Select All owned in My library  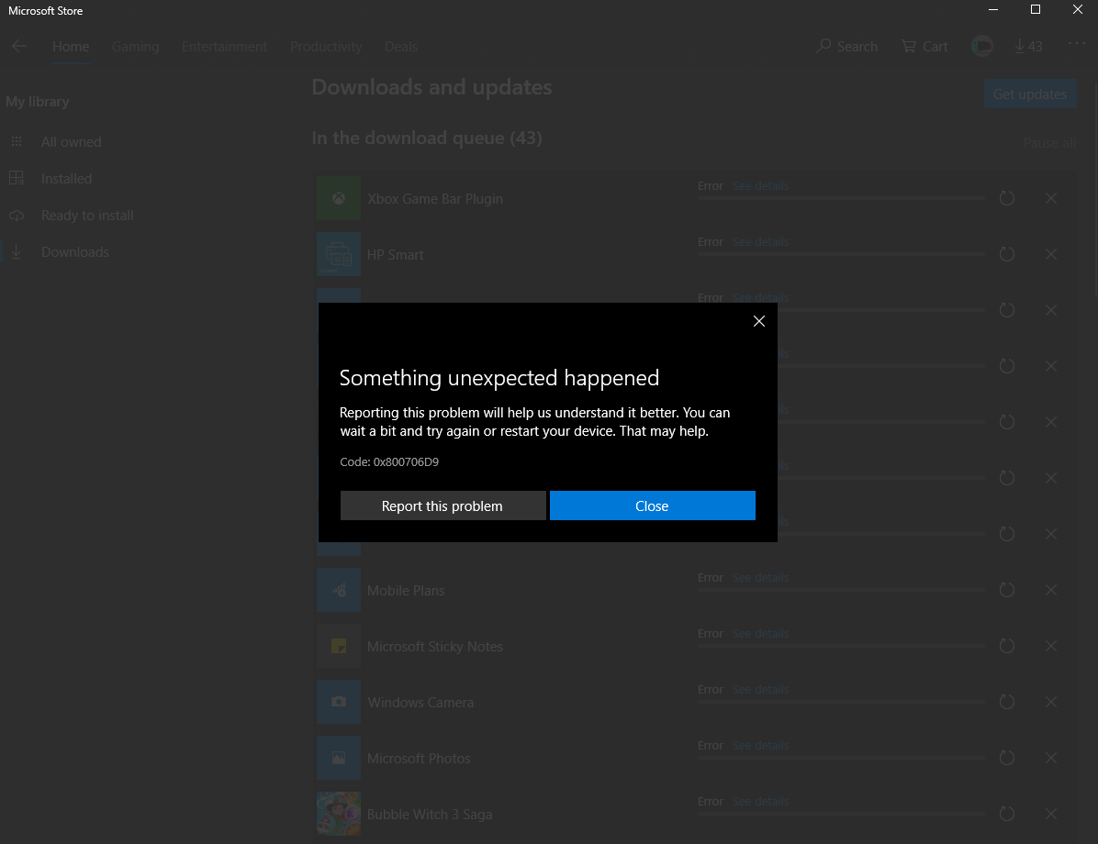click(x=71, y=141)
